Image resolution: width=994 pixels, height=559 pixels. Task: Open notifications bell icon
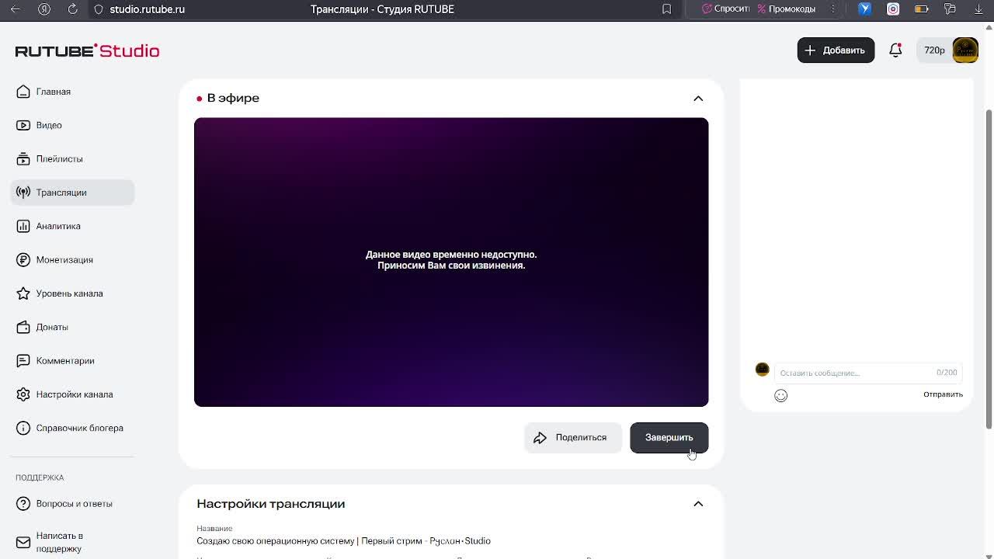(x=895, y=50)
